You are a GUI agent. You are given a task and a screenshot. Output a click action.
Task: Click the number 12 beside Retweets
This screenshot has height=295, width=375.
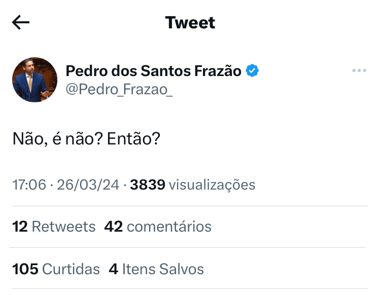pyautogui.click(x=20, y=227)
